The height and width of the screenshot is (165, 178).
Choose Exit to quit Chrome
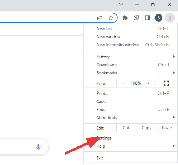click(x=131, y=158)
